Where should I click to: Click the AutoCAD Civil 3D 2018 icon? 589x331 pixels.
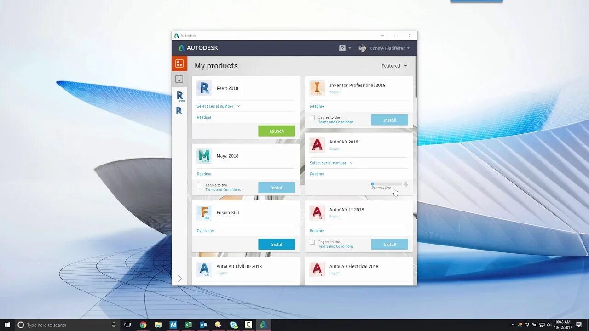point(204,269)
